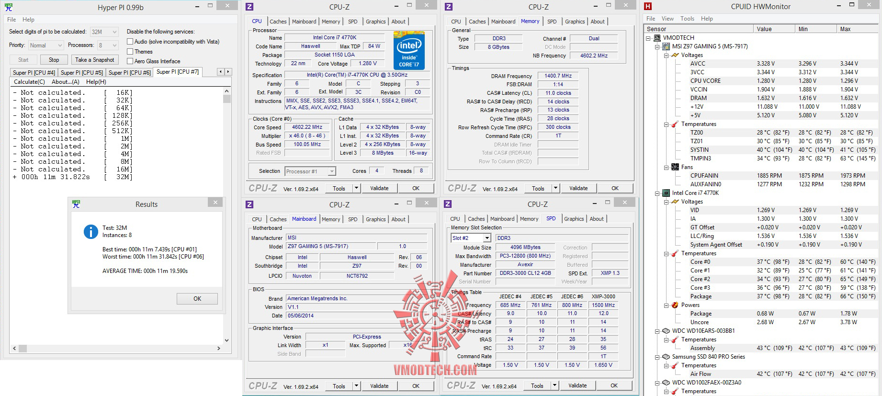882x396 pixels.
Task: Collapse the Samsung SSD 840 PRO Series node
Action: click(657, 357)
